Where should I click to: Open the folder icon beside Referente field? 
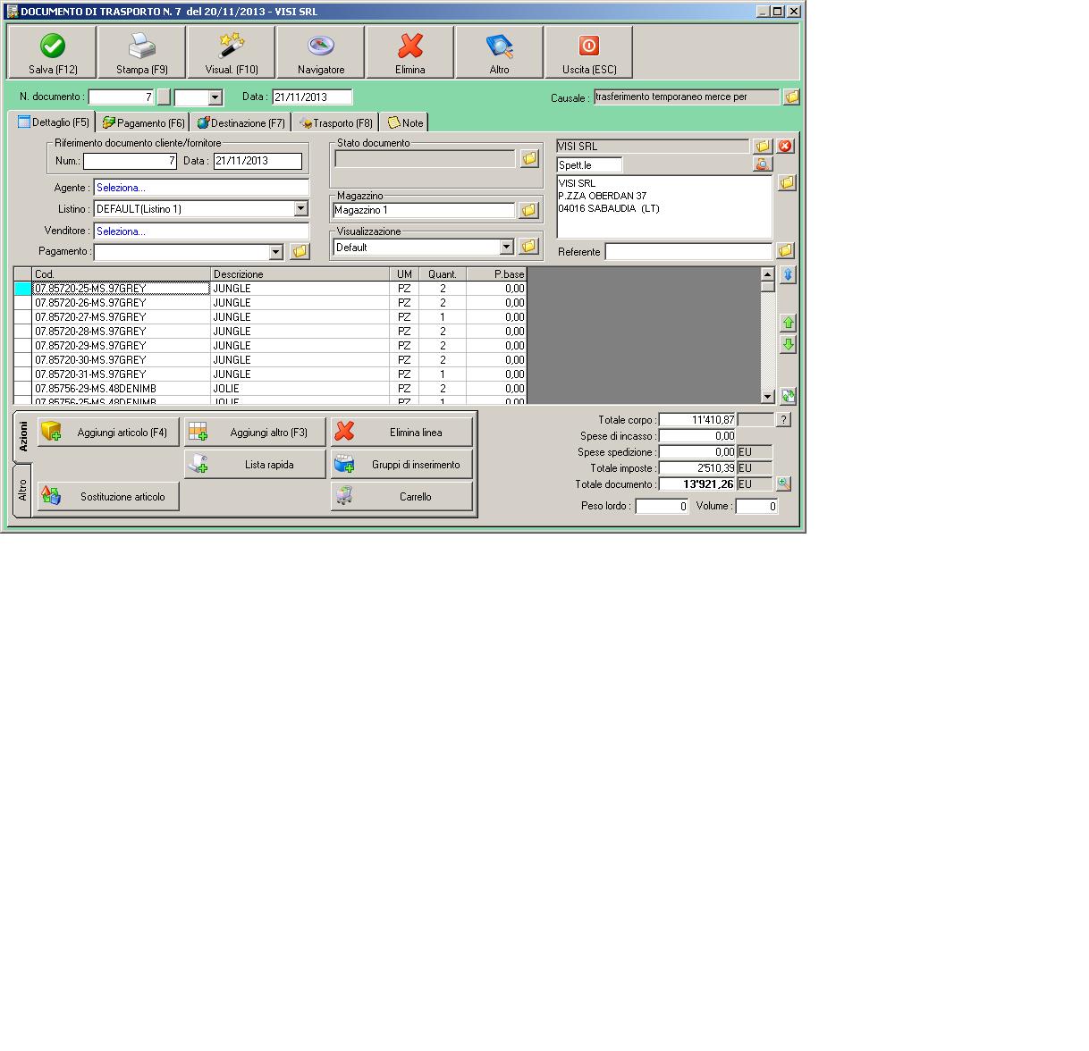[x=785, y=251]
